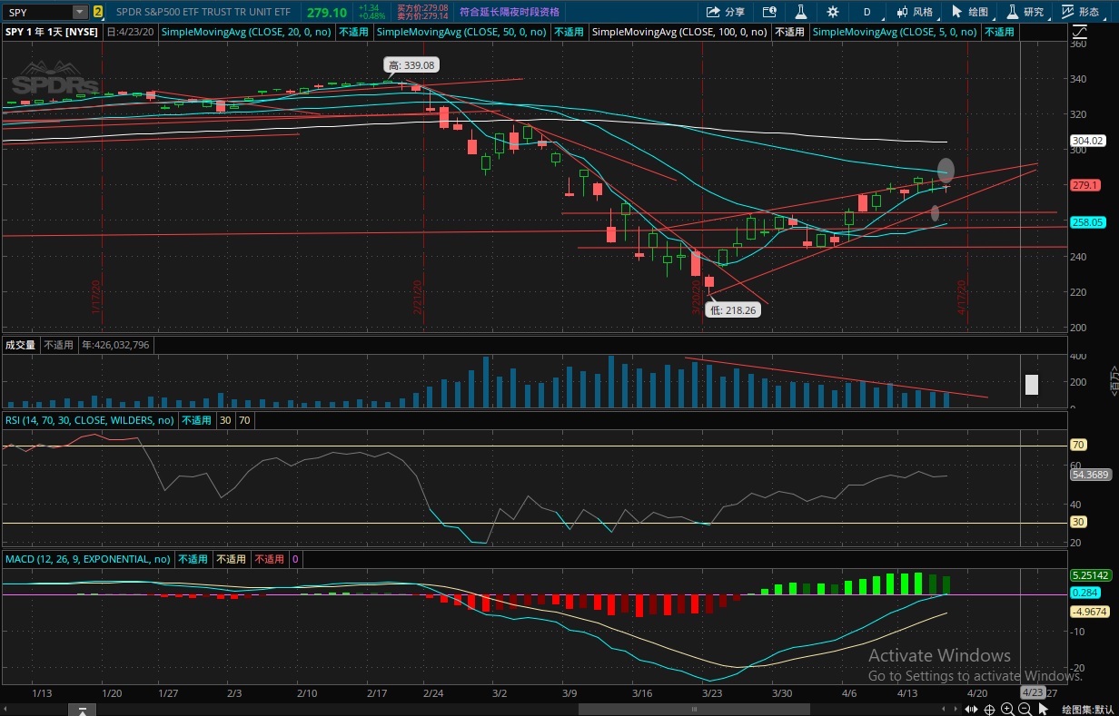Viewport: 1119px width, 716px height.
Task: Click the 成交量 volume panel label
Action: pyautogui.click(x=20, y=345)
